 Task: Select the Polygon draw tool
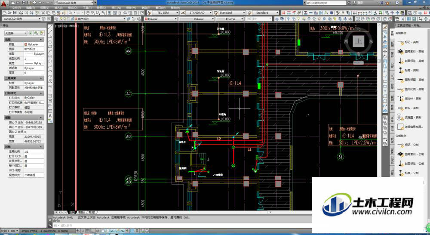[50, 42]
